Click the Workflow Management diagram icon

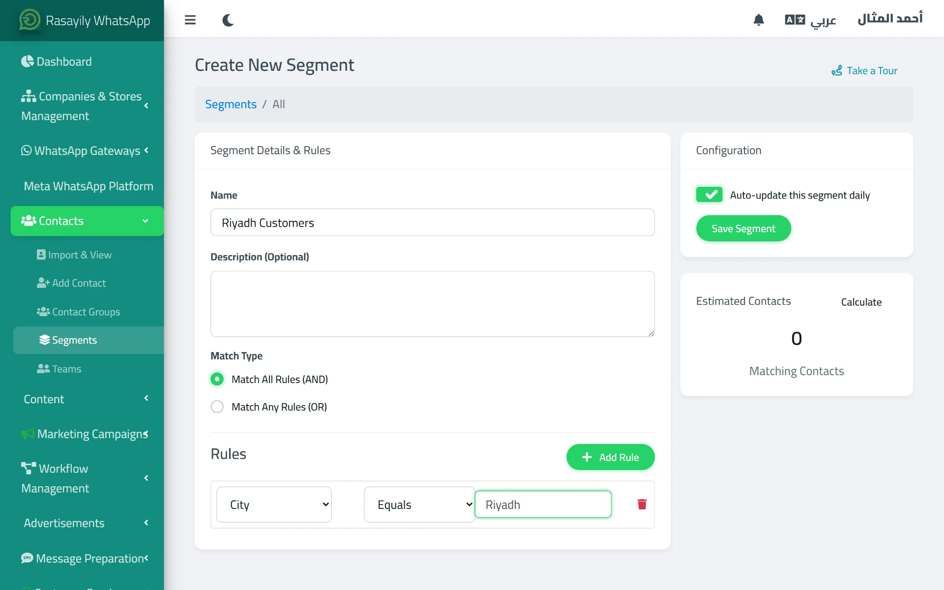[29, 468]
